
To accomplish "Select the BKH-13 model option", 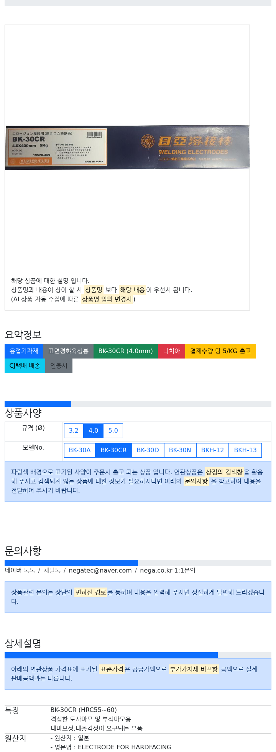I will pyautogui.click(x=245, y=450).
